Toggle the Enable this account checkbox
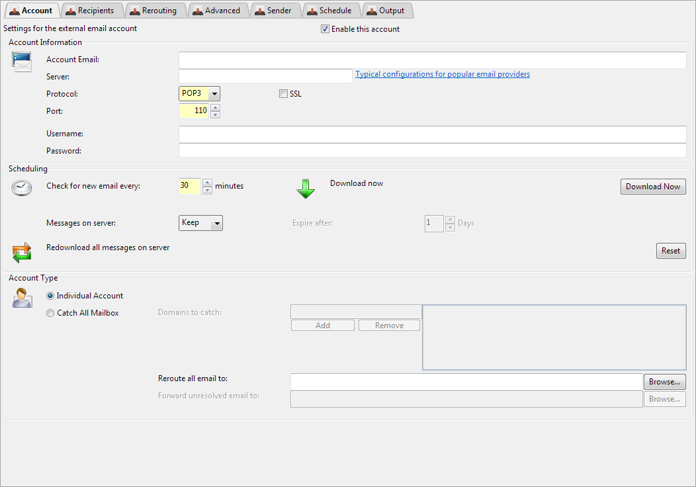This screenshot has width=696, height=487. click(x=325, y=29)
